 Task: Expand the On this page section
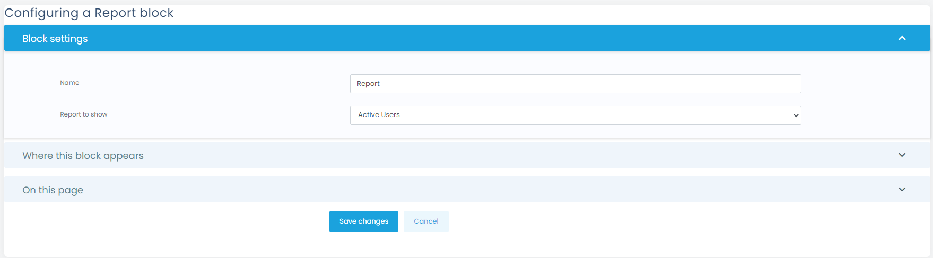coord(53,190)
